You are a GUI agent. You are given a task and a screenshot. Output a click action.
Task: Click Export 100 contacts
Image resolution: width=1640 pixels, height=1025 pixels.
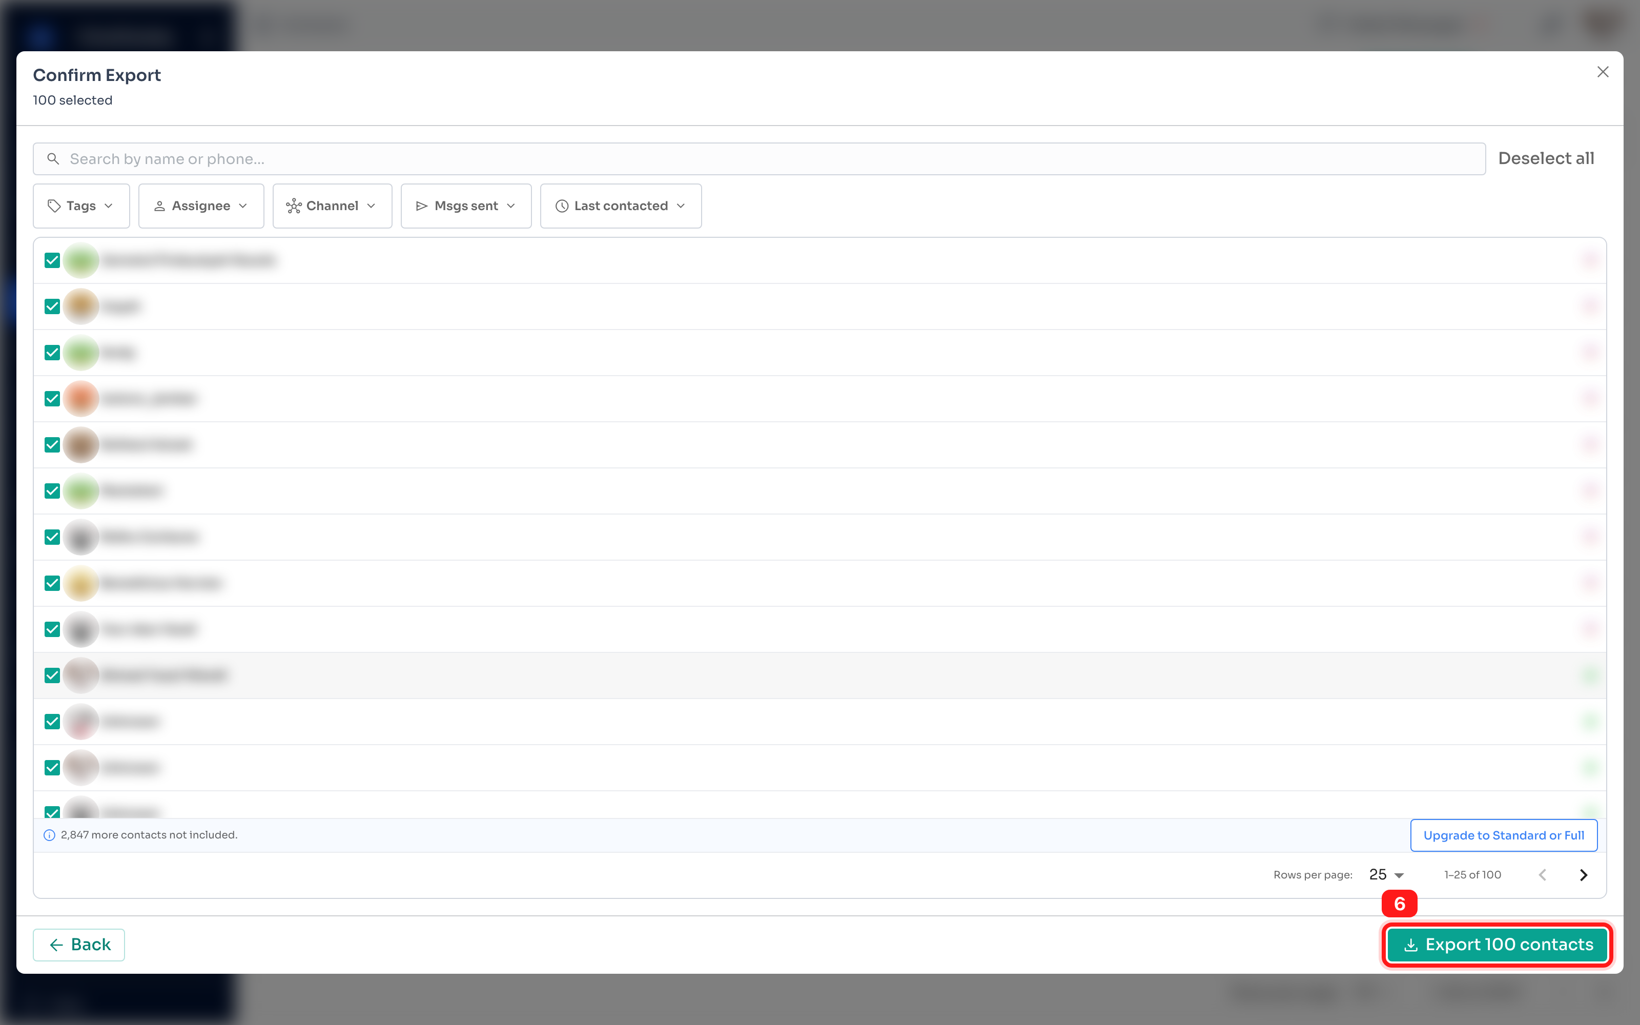click(1497, 945)
